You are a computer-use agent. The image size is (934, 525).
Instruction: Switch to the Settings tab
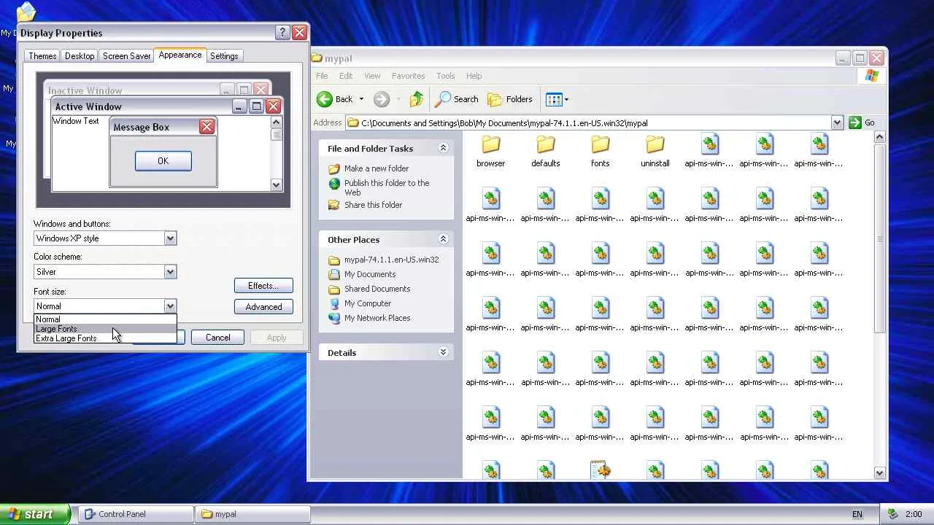pos(224,56)
